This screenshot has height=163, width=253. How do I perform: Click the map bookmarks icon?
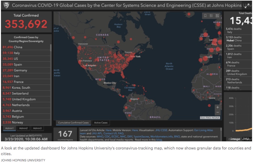[205, 16]
